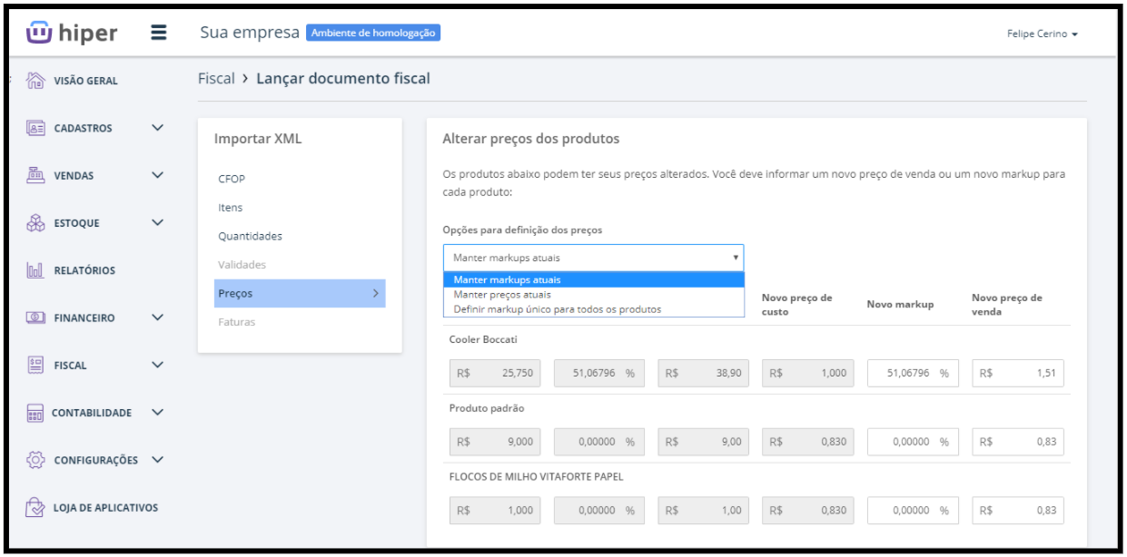Select 'Manter markups atuais' highlighted option
This screenshot has height=557, width=1127.
coord(593,279)
